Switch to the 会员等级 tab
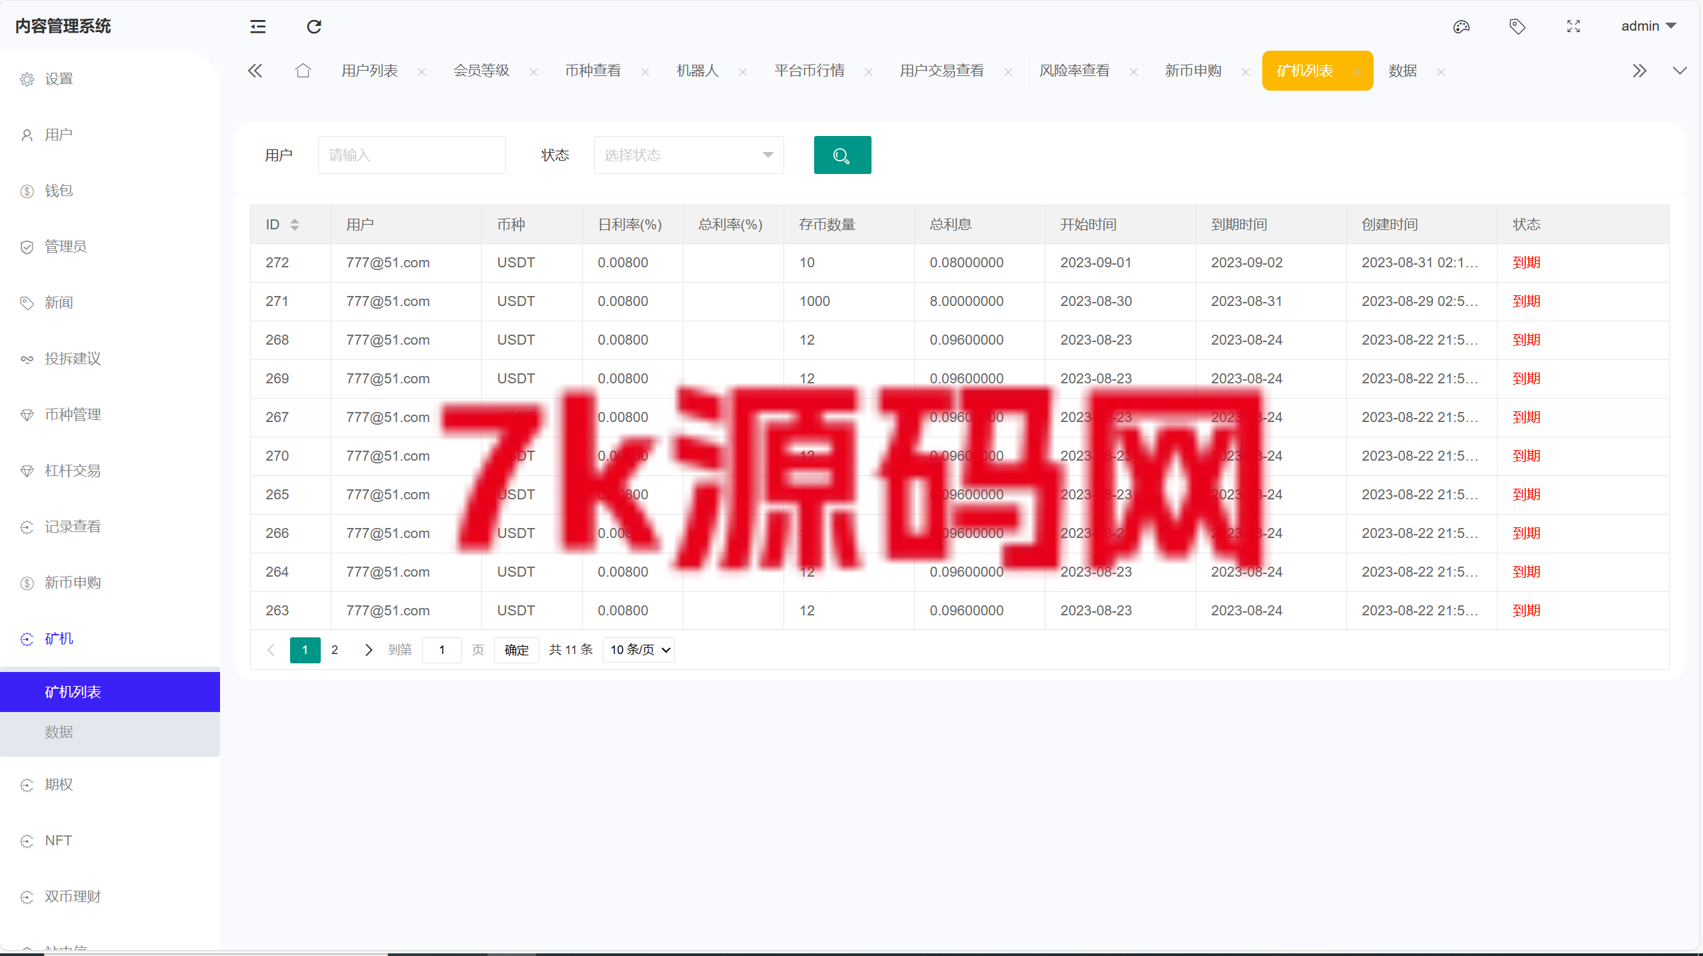Viewport: 1703px width, 956px height. 481,71
